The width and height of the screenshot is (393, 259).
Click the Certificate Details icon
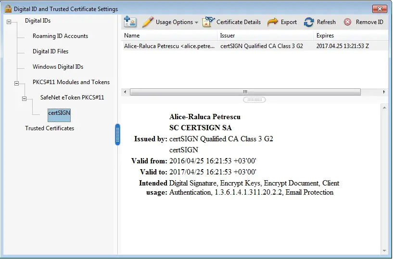[x=209, y=22]
